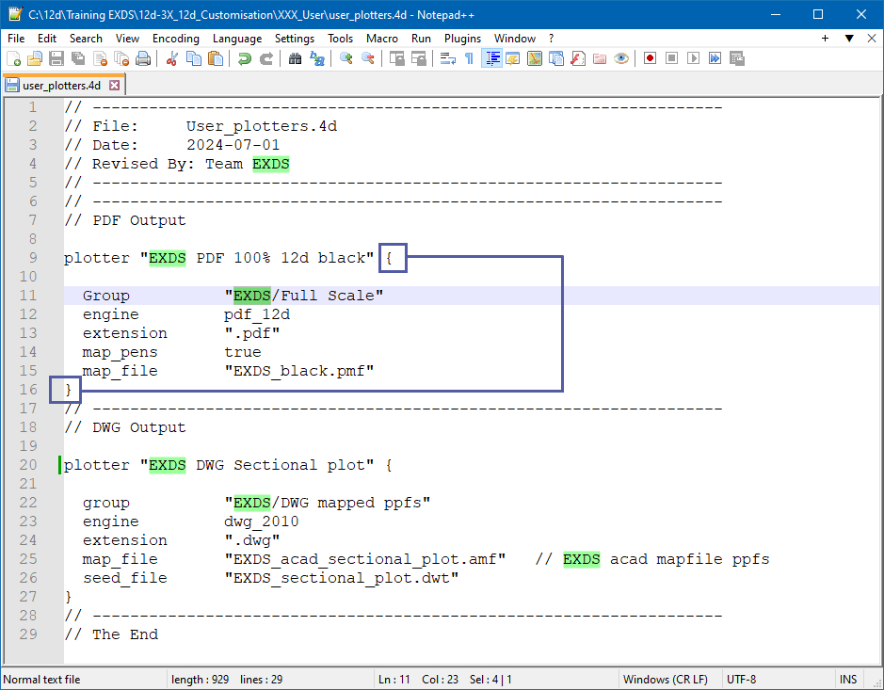
Task: Open the Plugins menu
Action: click(x=462, y=39)
